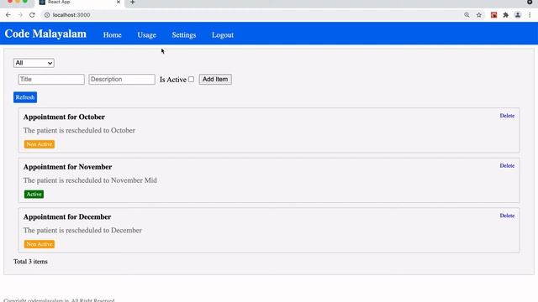The height and width of the screenshot is (302, 538).
Task: Click "The patient is rescheduled to December" text
Action: click(82, 231)
